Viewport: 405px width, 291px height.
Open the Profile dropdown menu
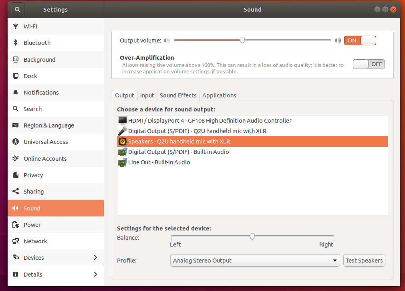click(255, 261)
